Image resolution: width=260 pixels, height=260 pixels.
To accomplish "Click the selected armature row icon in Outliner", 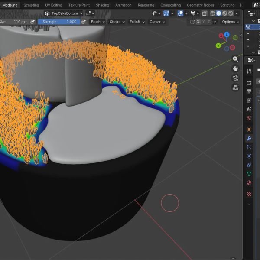I will (x=248, y=27).
